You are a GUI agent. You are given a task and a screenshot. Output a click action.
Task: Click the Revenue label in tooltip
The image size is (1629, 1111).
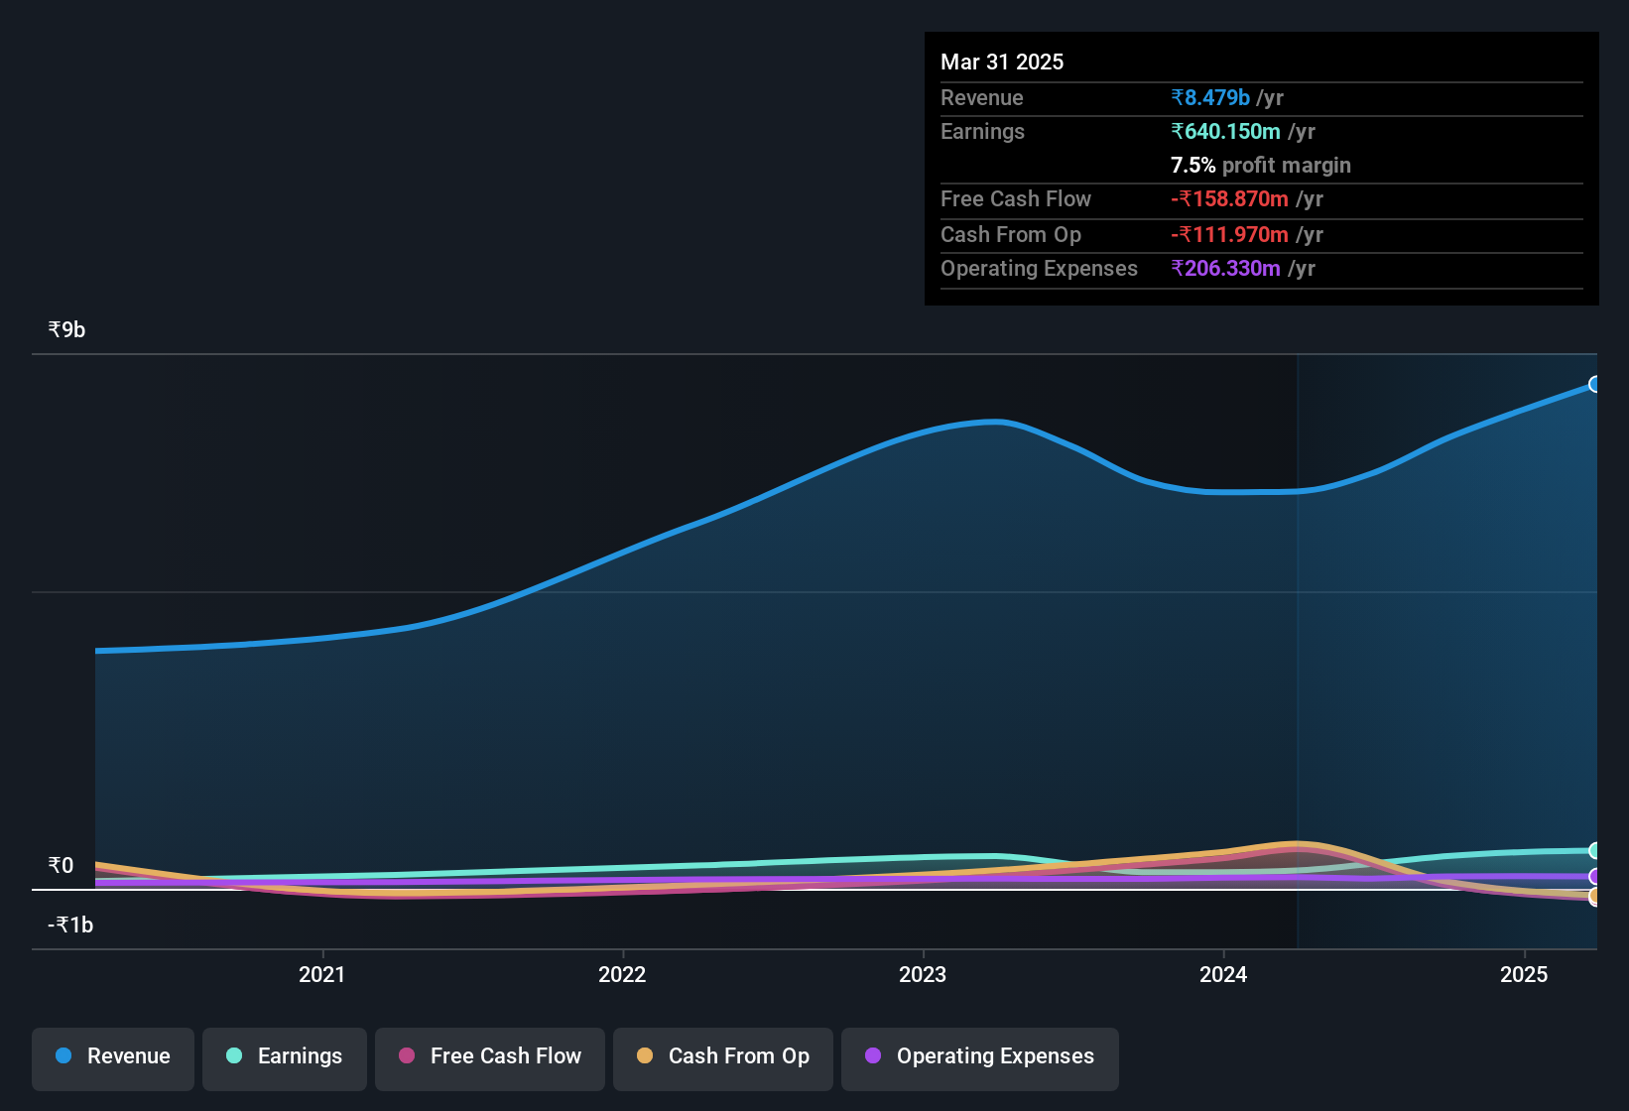click(x=981, y=97)
